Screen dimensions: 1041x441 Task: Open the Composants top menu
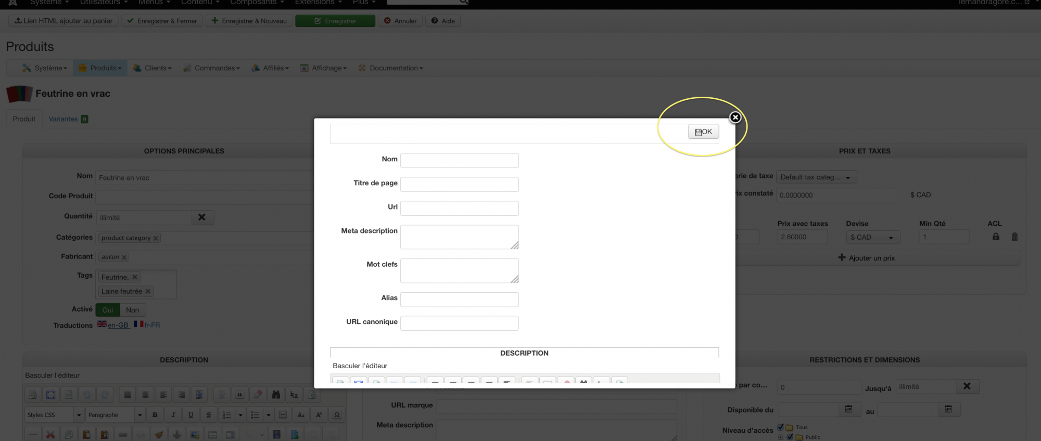pos(257,3)
